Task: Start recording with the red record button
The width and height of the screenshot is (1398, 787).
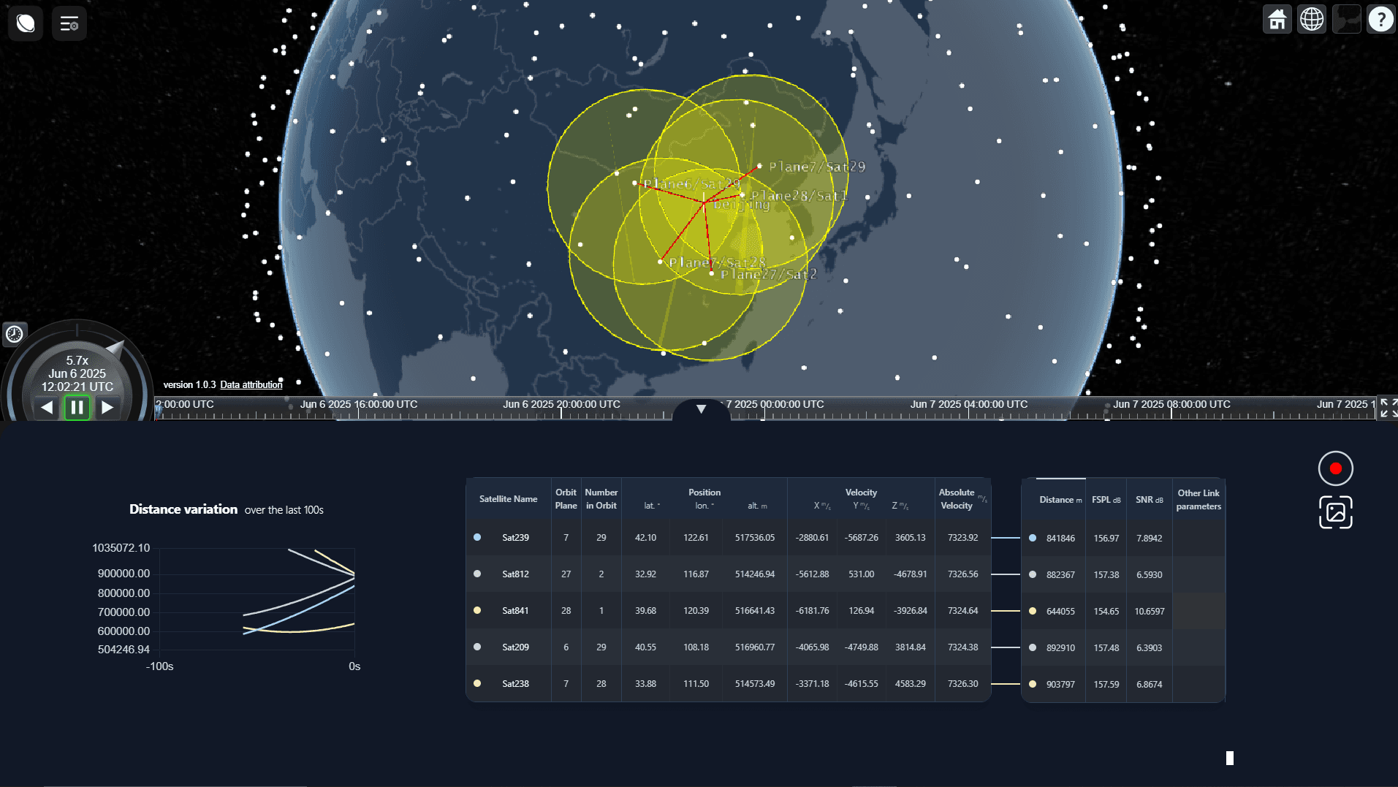Action: (x=1335, y=468)
